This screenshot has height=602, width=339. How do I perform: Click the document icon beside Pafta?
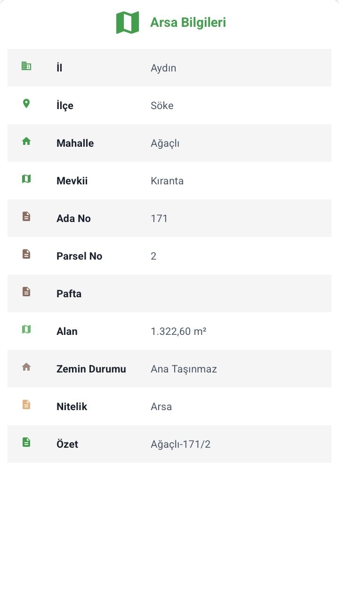pos(26,292)
